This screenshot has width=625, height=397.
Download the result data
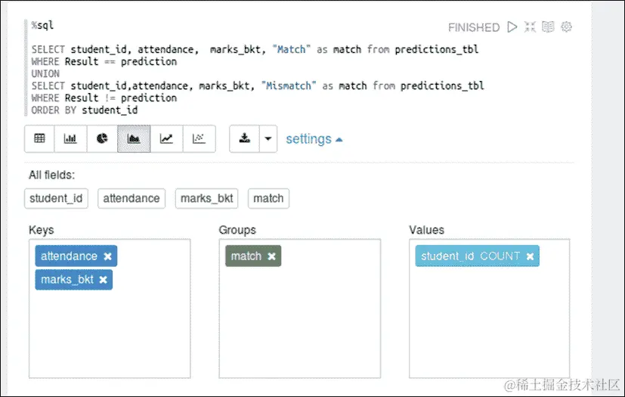(x=244, y=139)
